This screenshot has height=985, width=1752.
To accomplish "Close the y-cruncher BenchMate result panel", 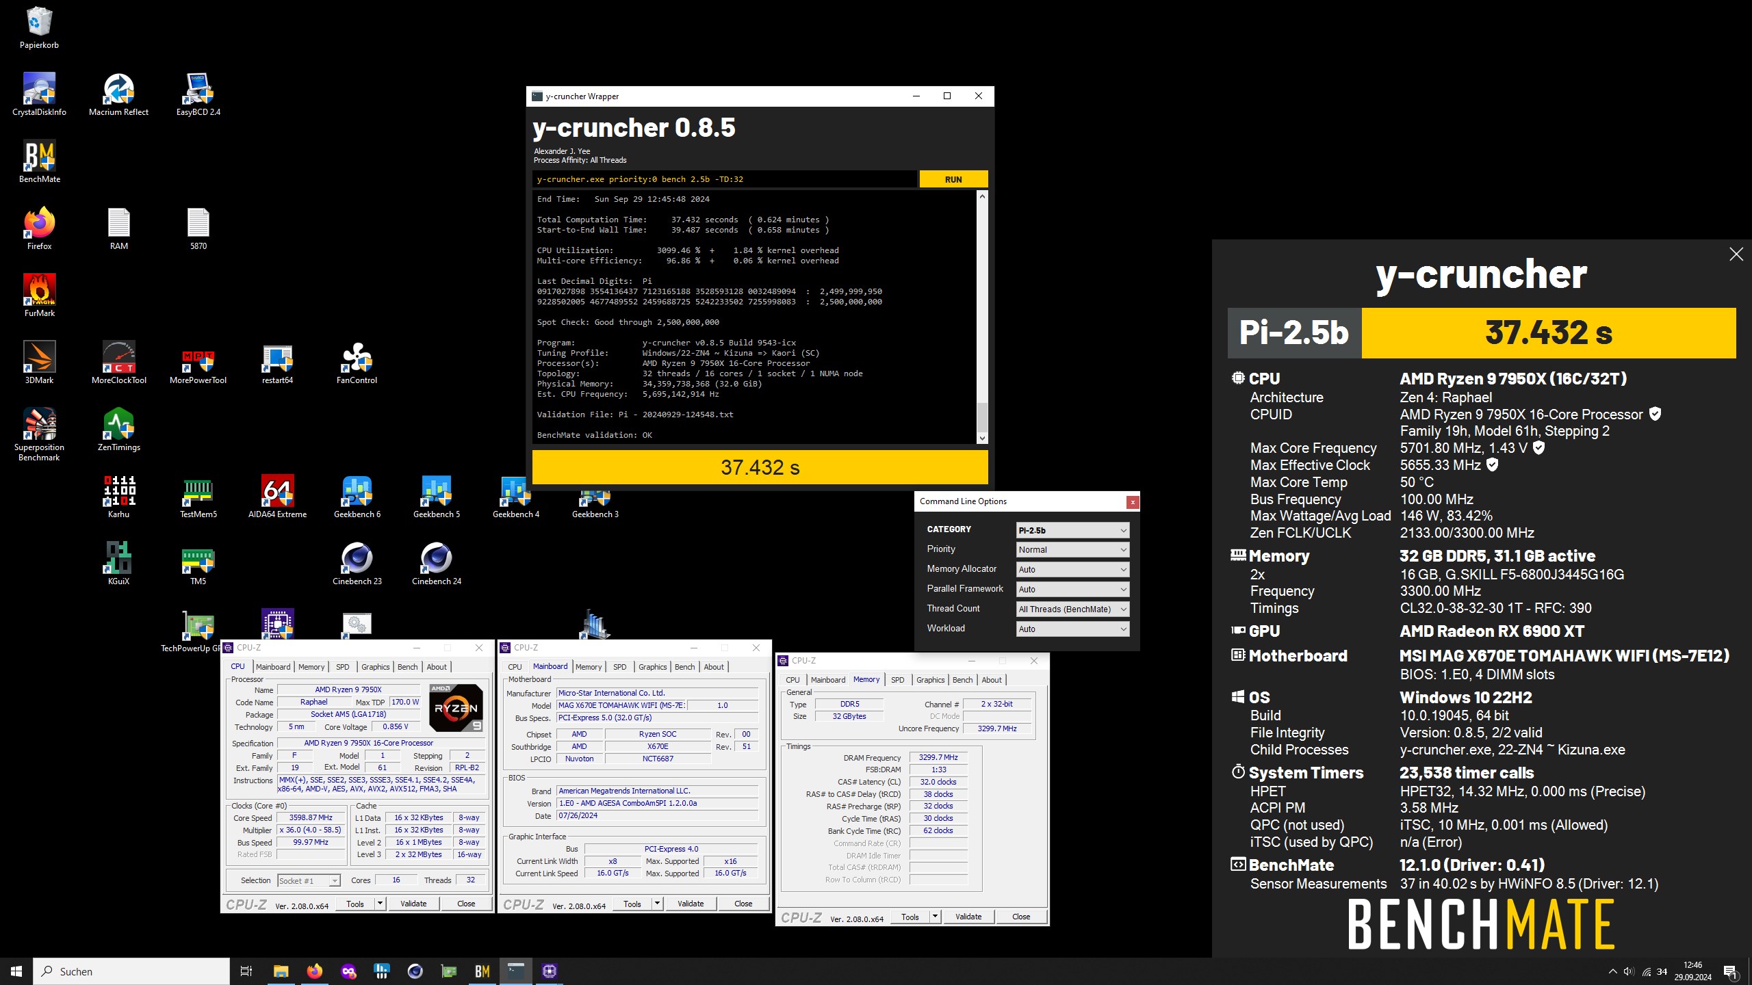I will coord(1736,254).
